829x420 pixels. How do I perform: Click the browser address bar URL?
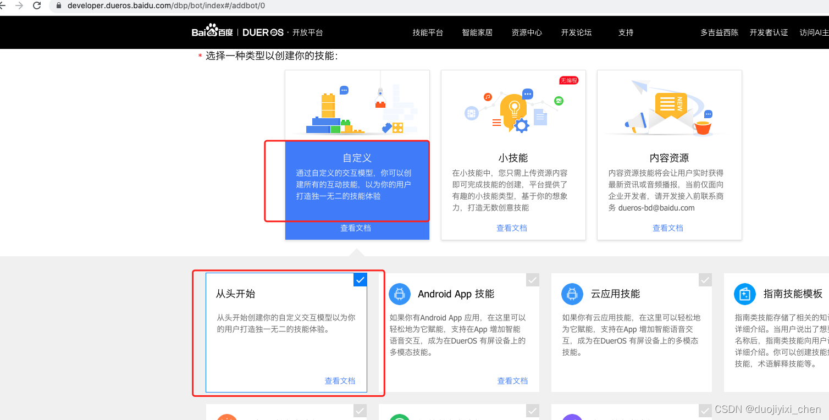[166, 5]
